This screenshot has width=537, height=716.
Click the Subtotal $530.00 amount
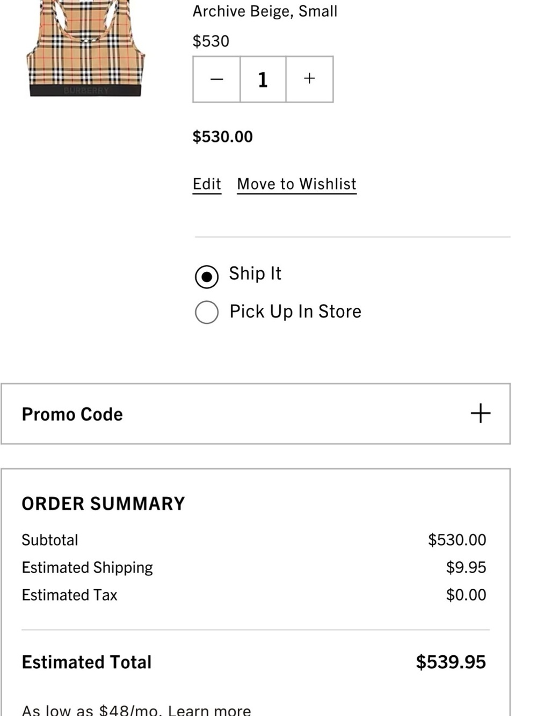tap(457, 540)
